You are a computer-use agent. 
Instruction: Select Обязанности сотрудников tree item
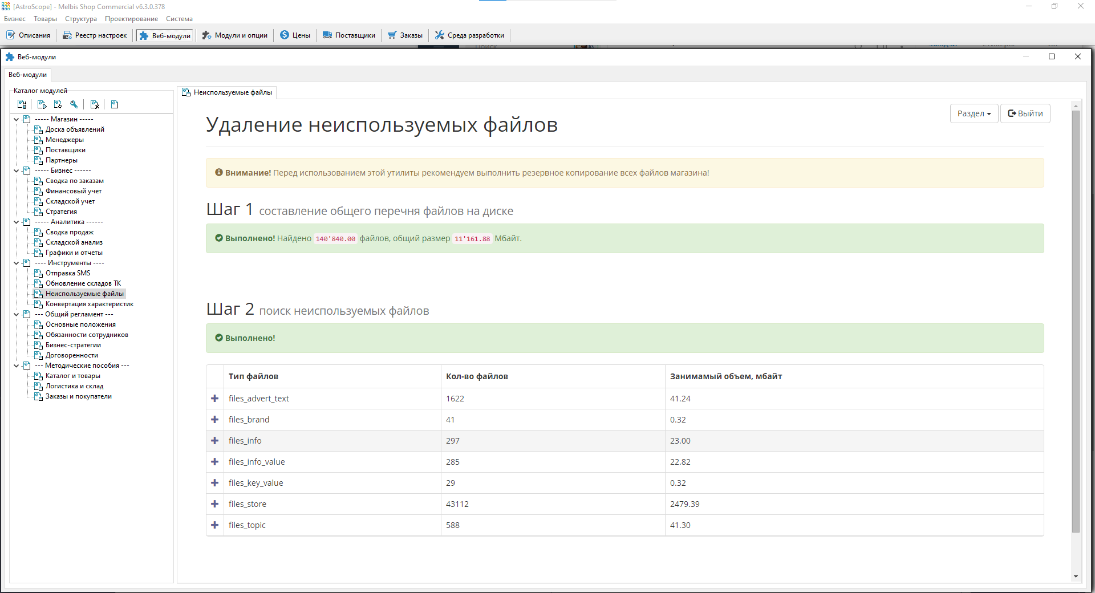tap(87, 335)
